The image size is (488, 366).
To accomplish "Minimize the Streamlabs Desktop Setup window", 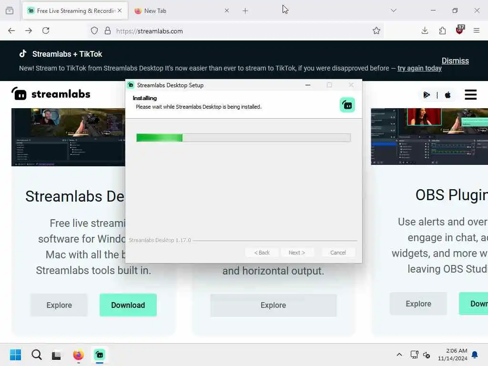I will [308, 85].
